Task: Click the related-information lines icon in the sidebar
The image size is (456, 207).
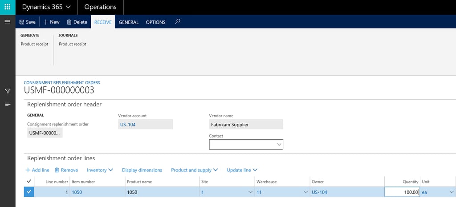Action: [8, 104]
